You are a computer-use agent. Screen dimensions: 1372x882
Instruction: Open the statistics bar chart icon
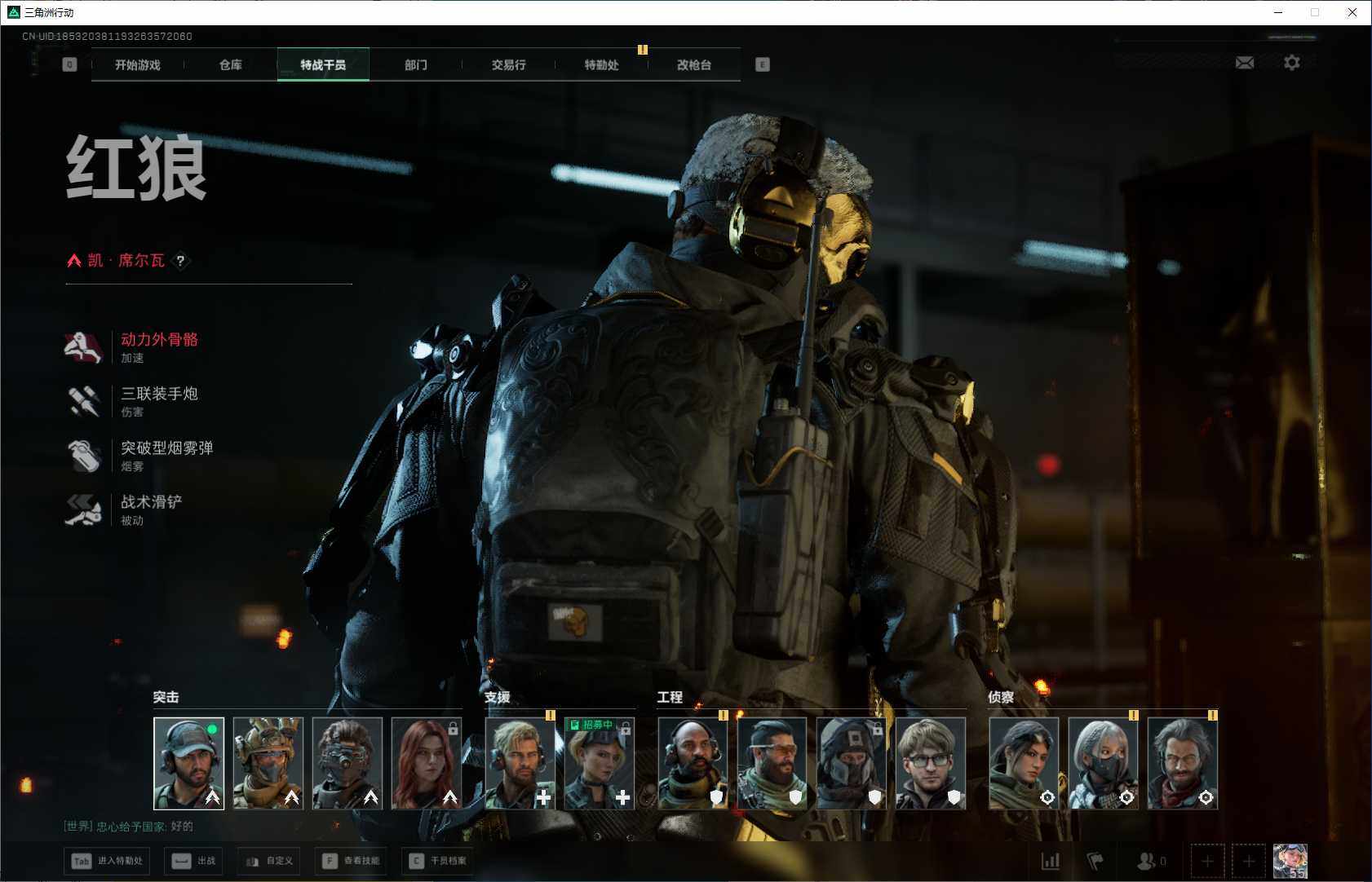[x=1051, y=861]
